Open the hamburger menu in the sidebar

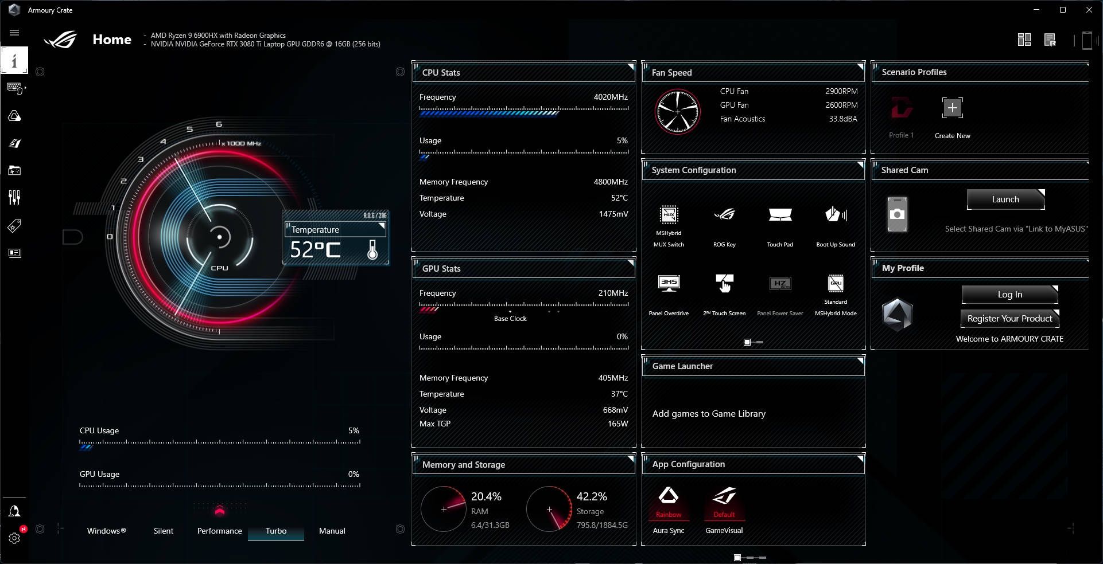(14, 33)
